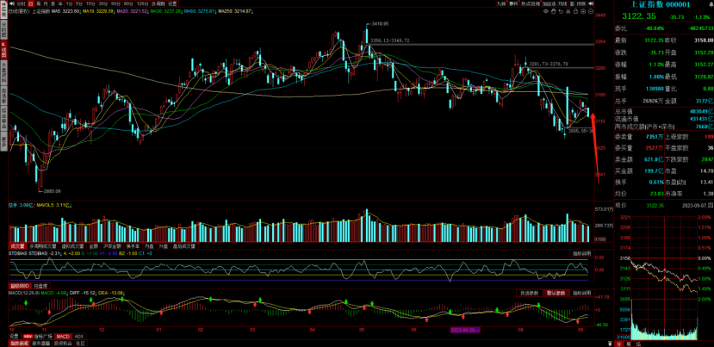This screenshot has width=714, height=347.
Task: Open 综合排名 in left sidebar
Action: 3,120
